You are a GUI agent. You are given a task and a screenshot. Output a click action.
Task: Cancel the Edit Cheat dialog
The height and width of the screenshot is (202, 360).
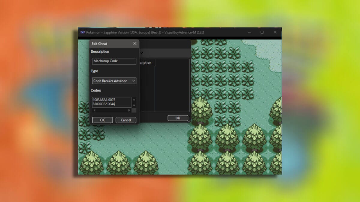126,120
